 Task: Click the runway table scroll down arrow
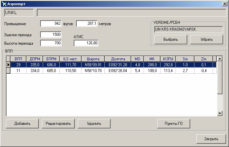[x=220, y=113]
